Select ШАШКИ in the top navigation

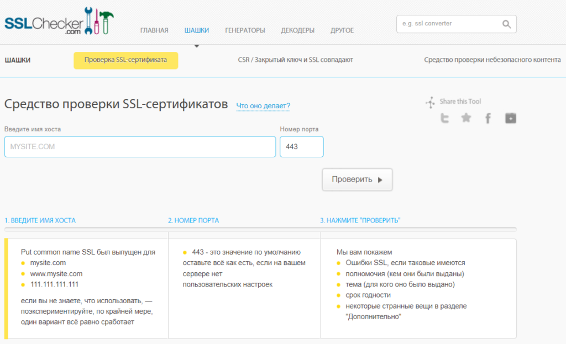click(196, 30)
